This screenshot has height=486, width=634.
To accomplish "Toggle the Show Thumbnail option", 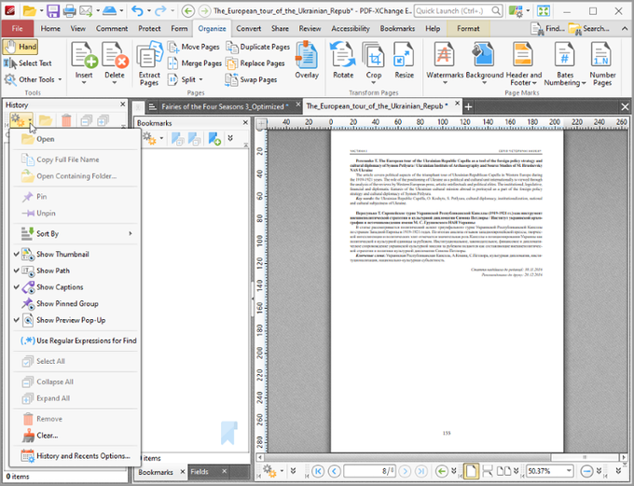I will (62, 255).
